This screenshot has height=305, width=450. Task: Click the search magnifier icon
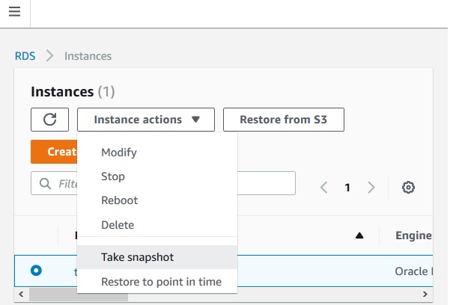coord(45,184)
